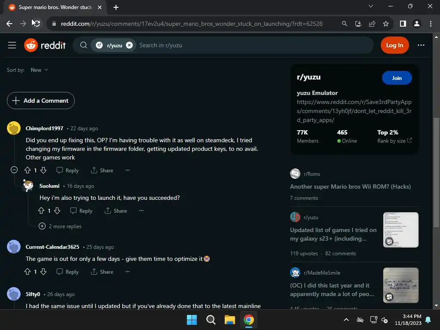Go to the Reddit home logo
Screen dimensions: 440x330
45,45
